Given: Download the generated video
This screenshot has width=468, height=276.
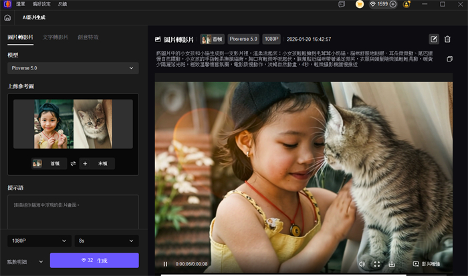Looking at the screenshot, I should [x=392, y=264].
